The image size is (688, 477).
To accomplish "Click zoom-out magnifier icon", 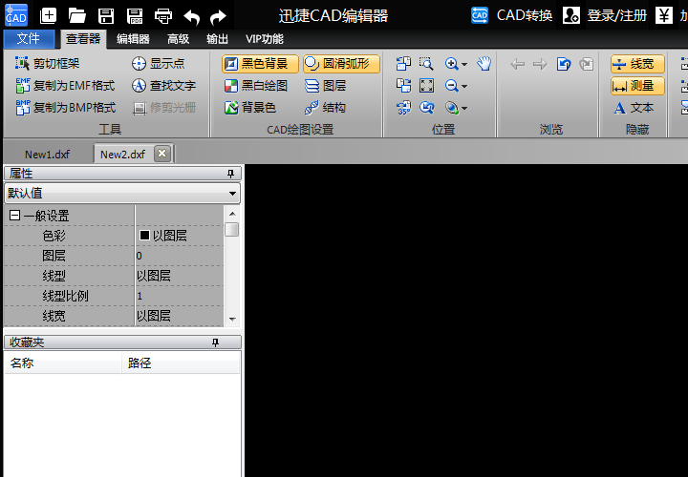I will [x=451, y=86].
